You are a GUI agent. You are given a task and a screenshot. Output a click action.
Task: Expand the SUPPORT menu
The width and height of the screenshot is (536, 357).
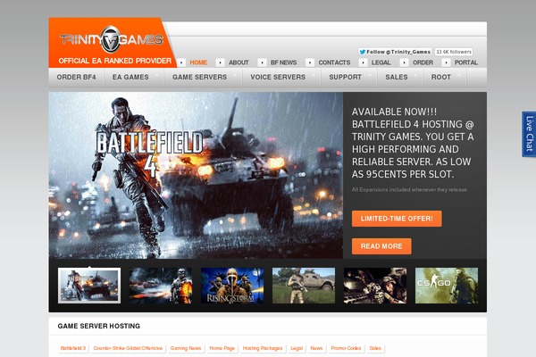click(348, 78)
